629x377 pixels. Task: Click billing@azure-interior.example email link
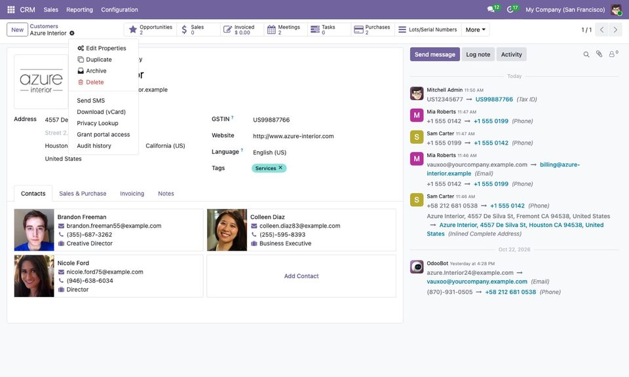(503, 169)
